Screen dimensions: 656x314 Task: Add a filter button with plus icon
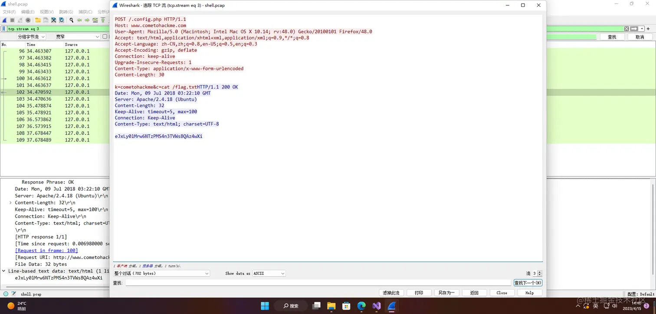click(648, 29)
